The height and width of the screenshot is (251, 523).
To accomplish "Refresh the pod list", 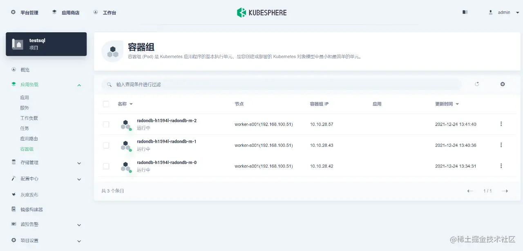I will pos(477,84).
